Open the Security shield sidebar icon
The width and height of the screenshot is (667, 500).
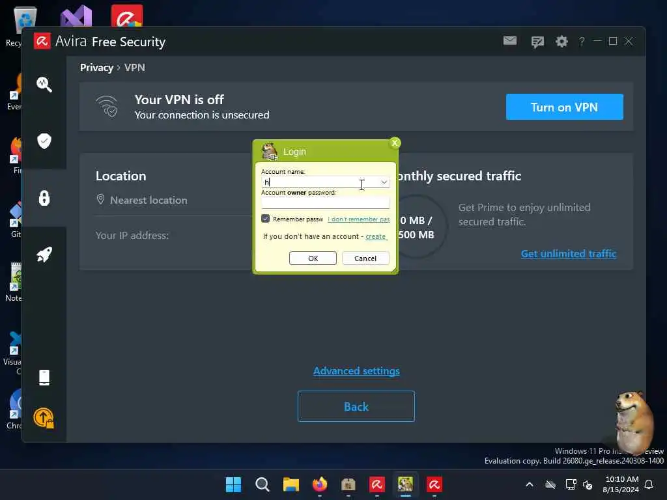tap(44, 141)
